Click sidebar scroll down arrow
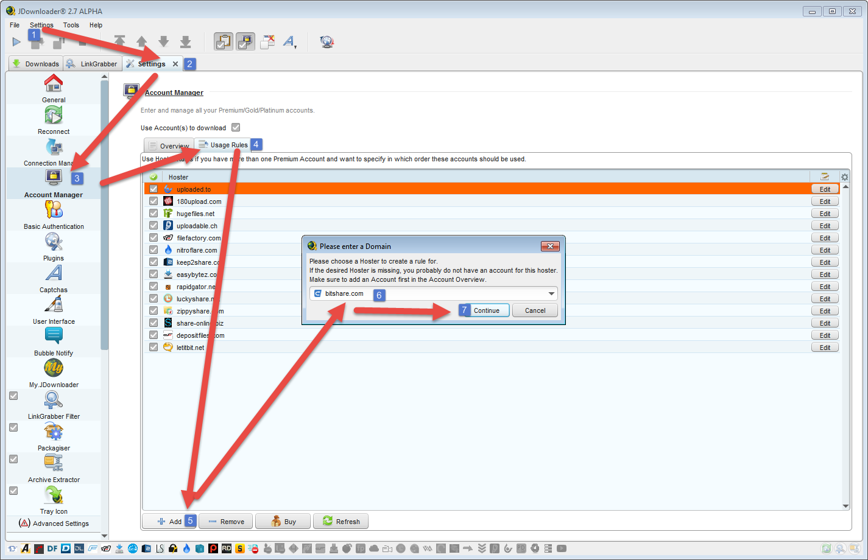The image size is (868, 560). (104, 536)
